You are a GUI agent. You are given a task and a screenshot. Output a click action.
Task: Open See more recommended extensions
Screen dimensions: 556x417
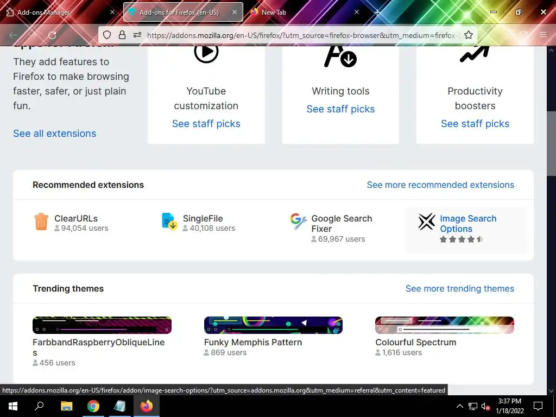440,185
